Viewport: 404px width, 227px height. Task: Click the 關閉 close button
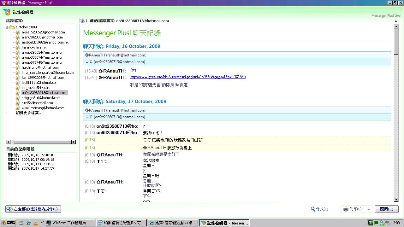[x=386, y=209]
